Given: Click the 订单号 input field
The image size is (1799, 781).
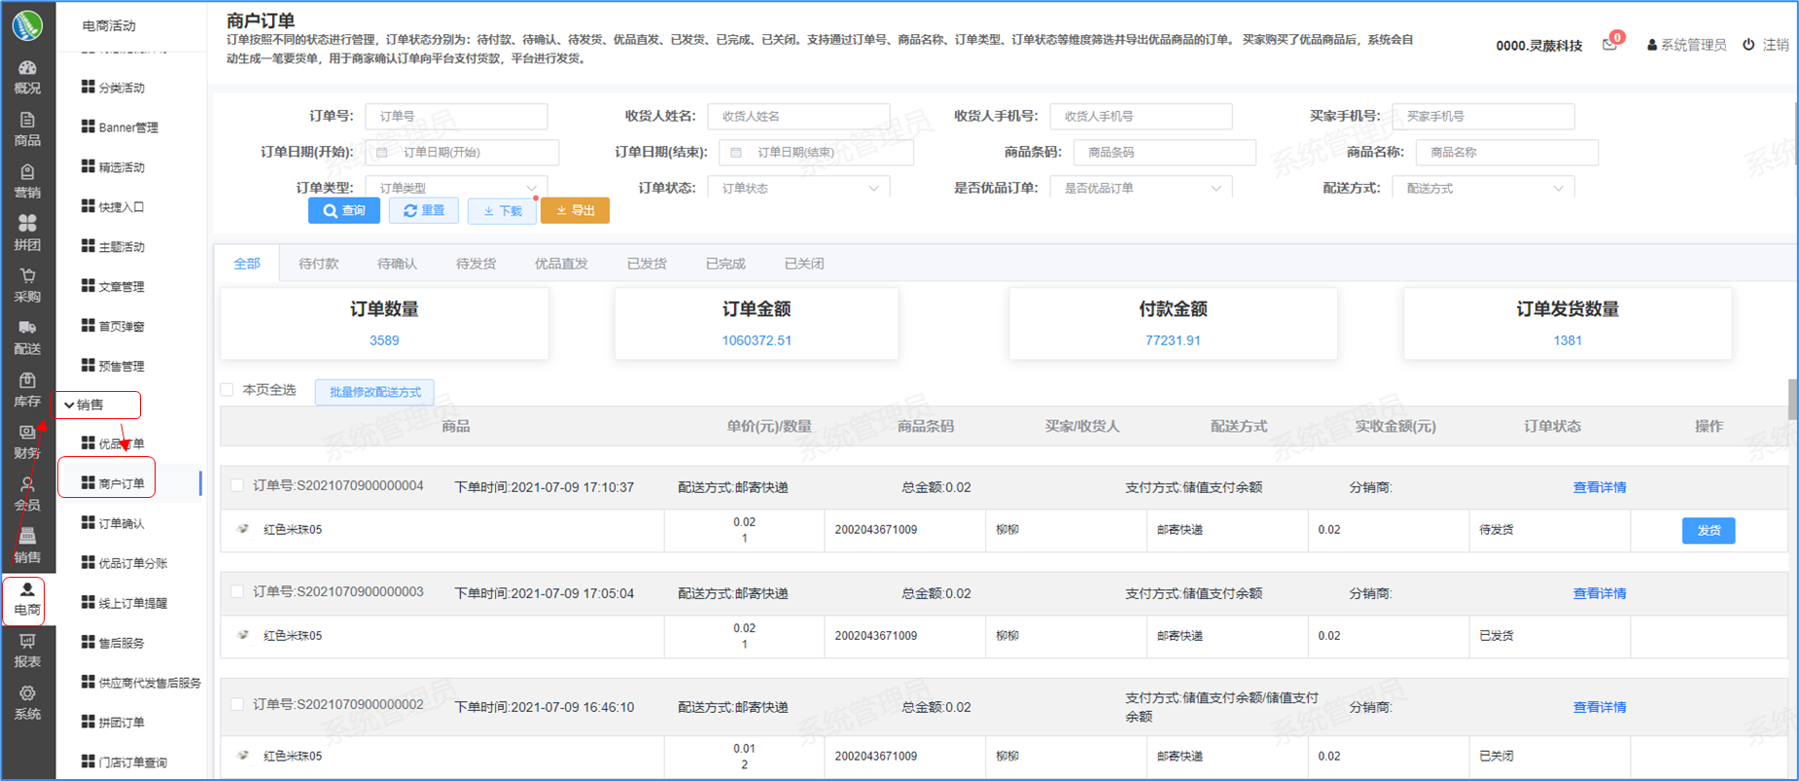Looking at the screenshot, I should tap(456, 116).
